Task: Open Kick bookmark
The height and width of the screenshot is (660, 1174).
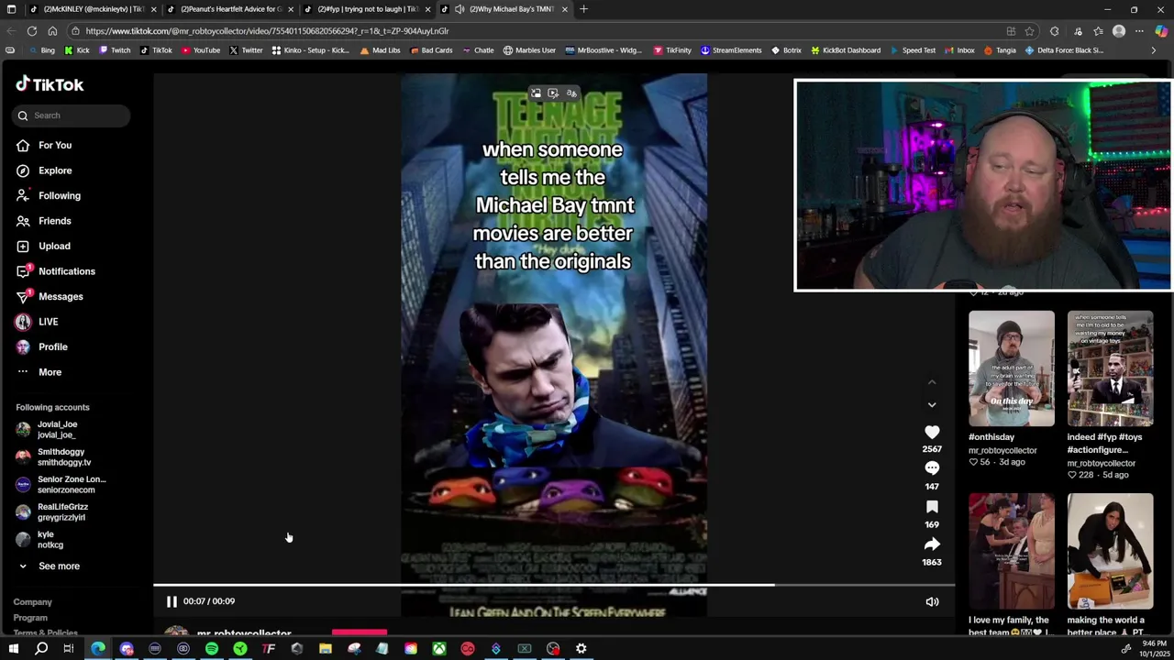Action: coord(77,50)
